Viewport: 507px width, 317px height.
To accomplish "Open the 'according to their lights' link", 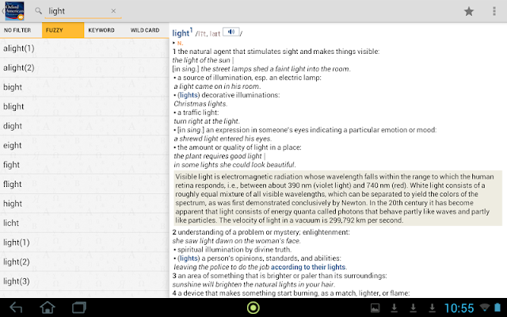I will pos(308,267).
